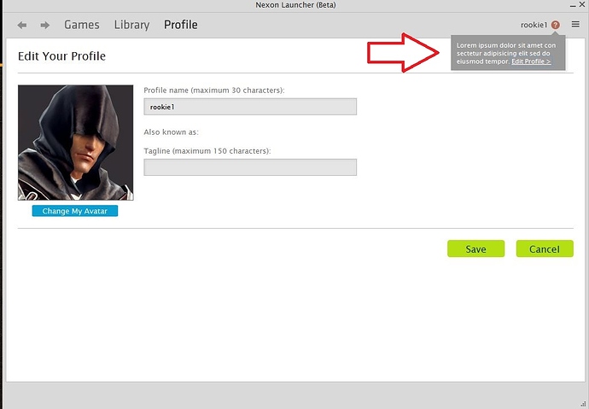Click into the Tagline text field
Image resolution: width=589 pixels, height=409 pixels.
pos(250,167)
